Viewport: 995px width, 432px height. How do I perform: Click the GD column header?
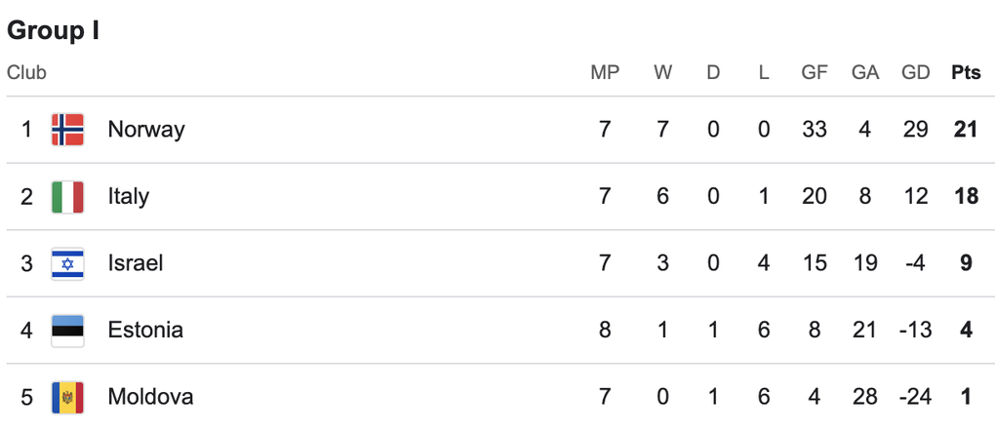tap(916, 73)
